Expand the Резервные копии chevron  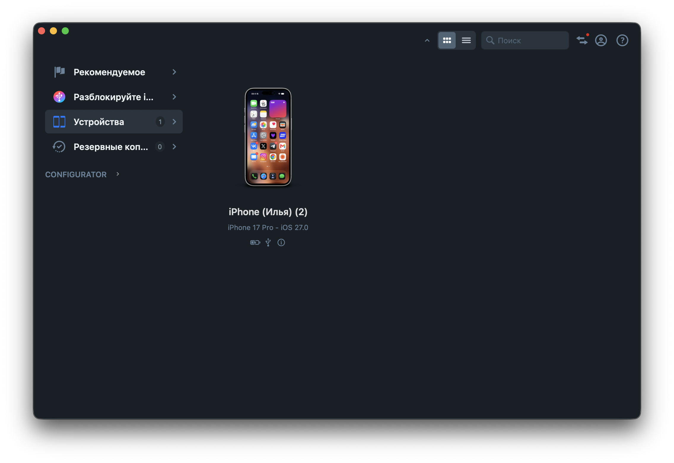click(x=174, y=147)
